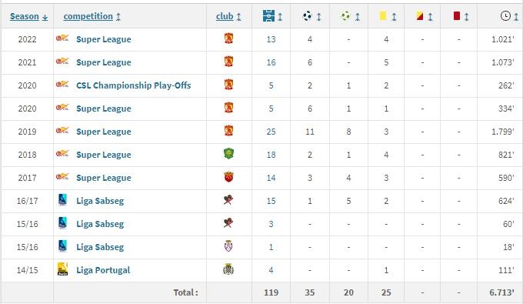Open club crest in 2018 row
This screenshot has height=304, width=523.
pos(228,154)
